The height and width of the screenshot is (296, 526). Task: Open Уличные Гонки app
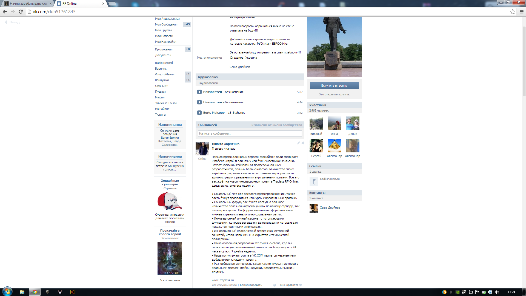click(166, 103)
